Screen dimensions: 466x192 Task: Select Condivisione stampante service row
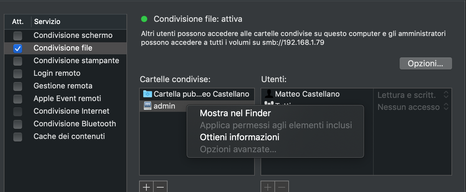click(x=65, y=61)
